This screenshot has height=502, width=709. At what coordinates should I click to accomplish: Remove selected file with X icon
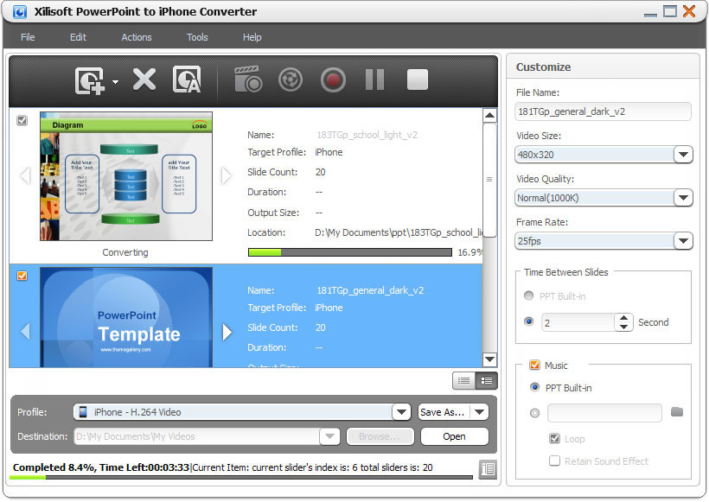point(144,80)
